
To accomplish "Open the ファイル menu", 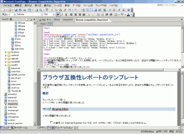I will (x=8, y=5).
